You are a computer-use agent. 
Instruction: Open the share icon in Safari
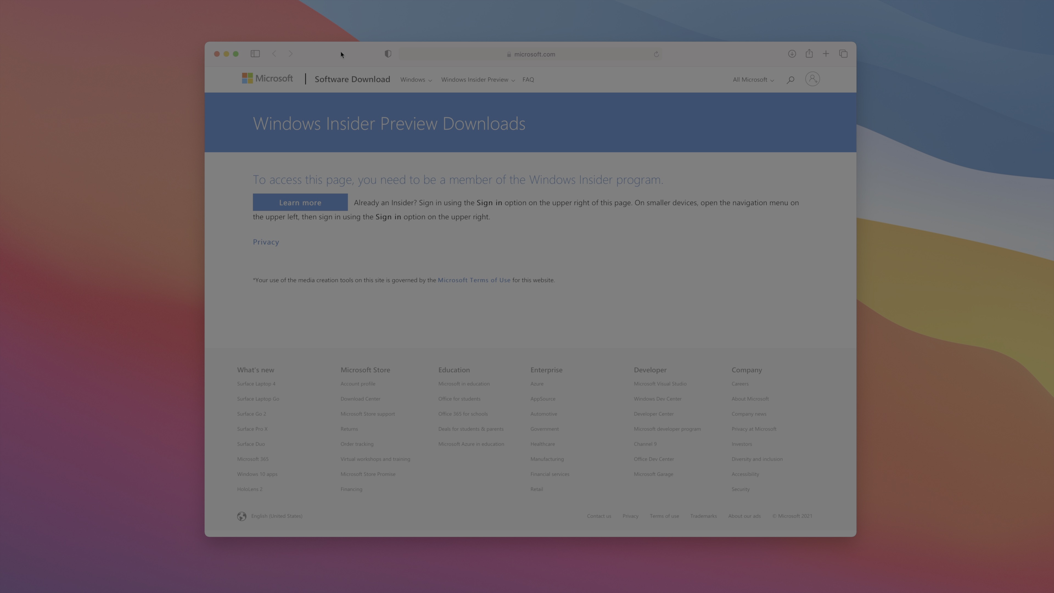[x=809, y=54]
